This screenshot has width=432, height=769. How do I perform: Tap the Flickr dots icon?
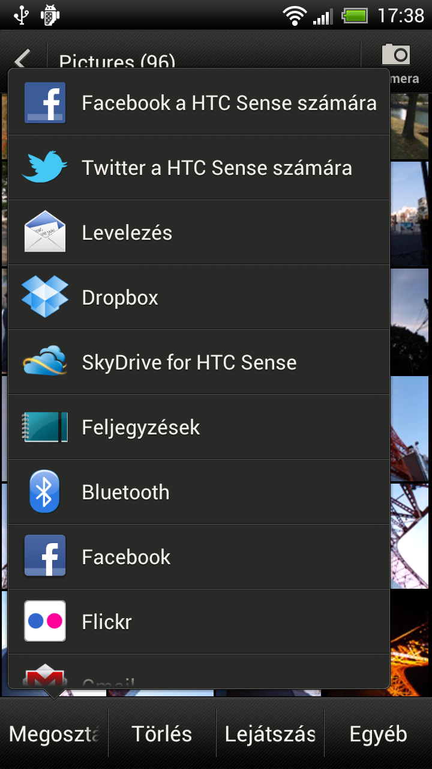(45, 622)
